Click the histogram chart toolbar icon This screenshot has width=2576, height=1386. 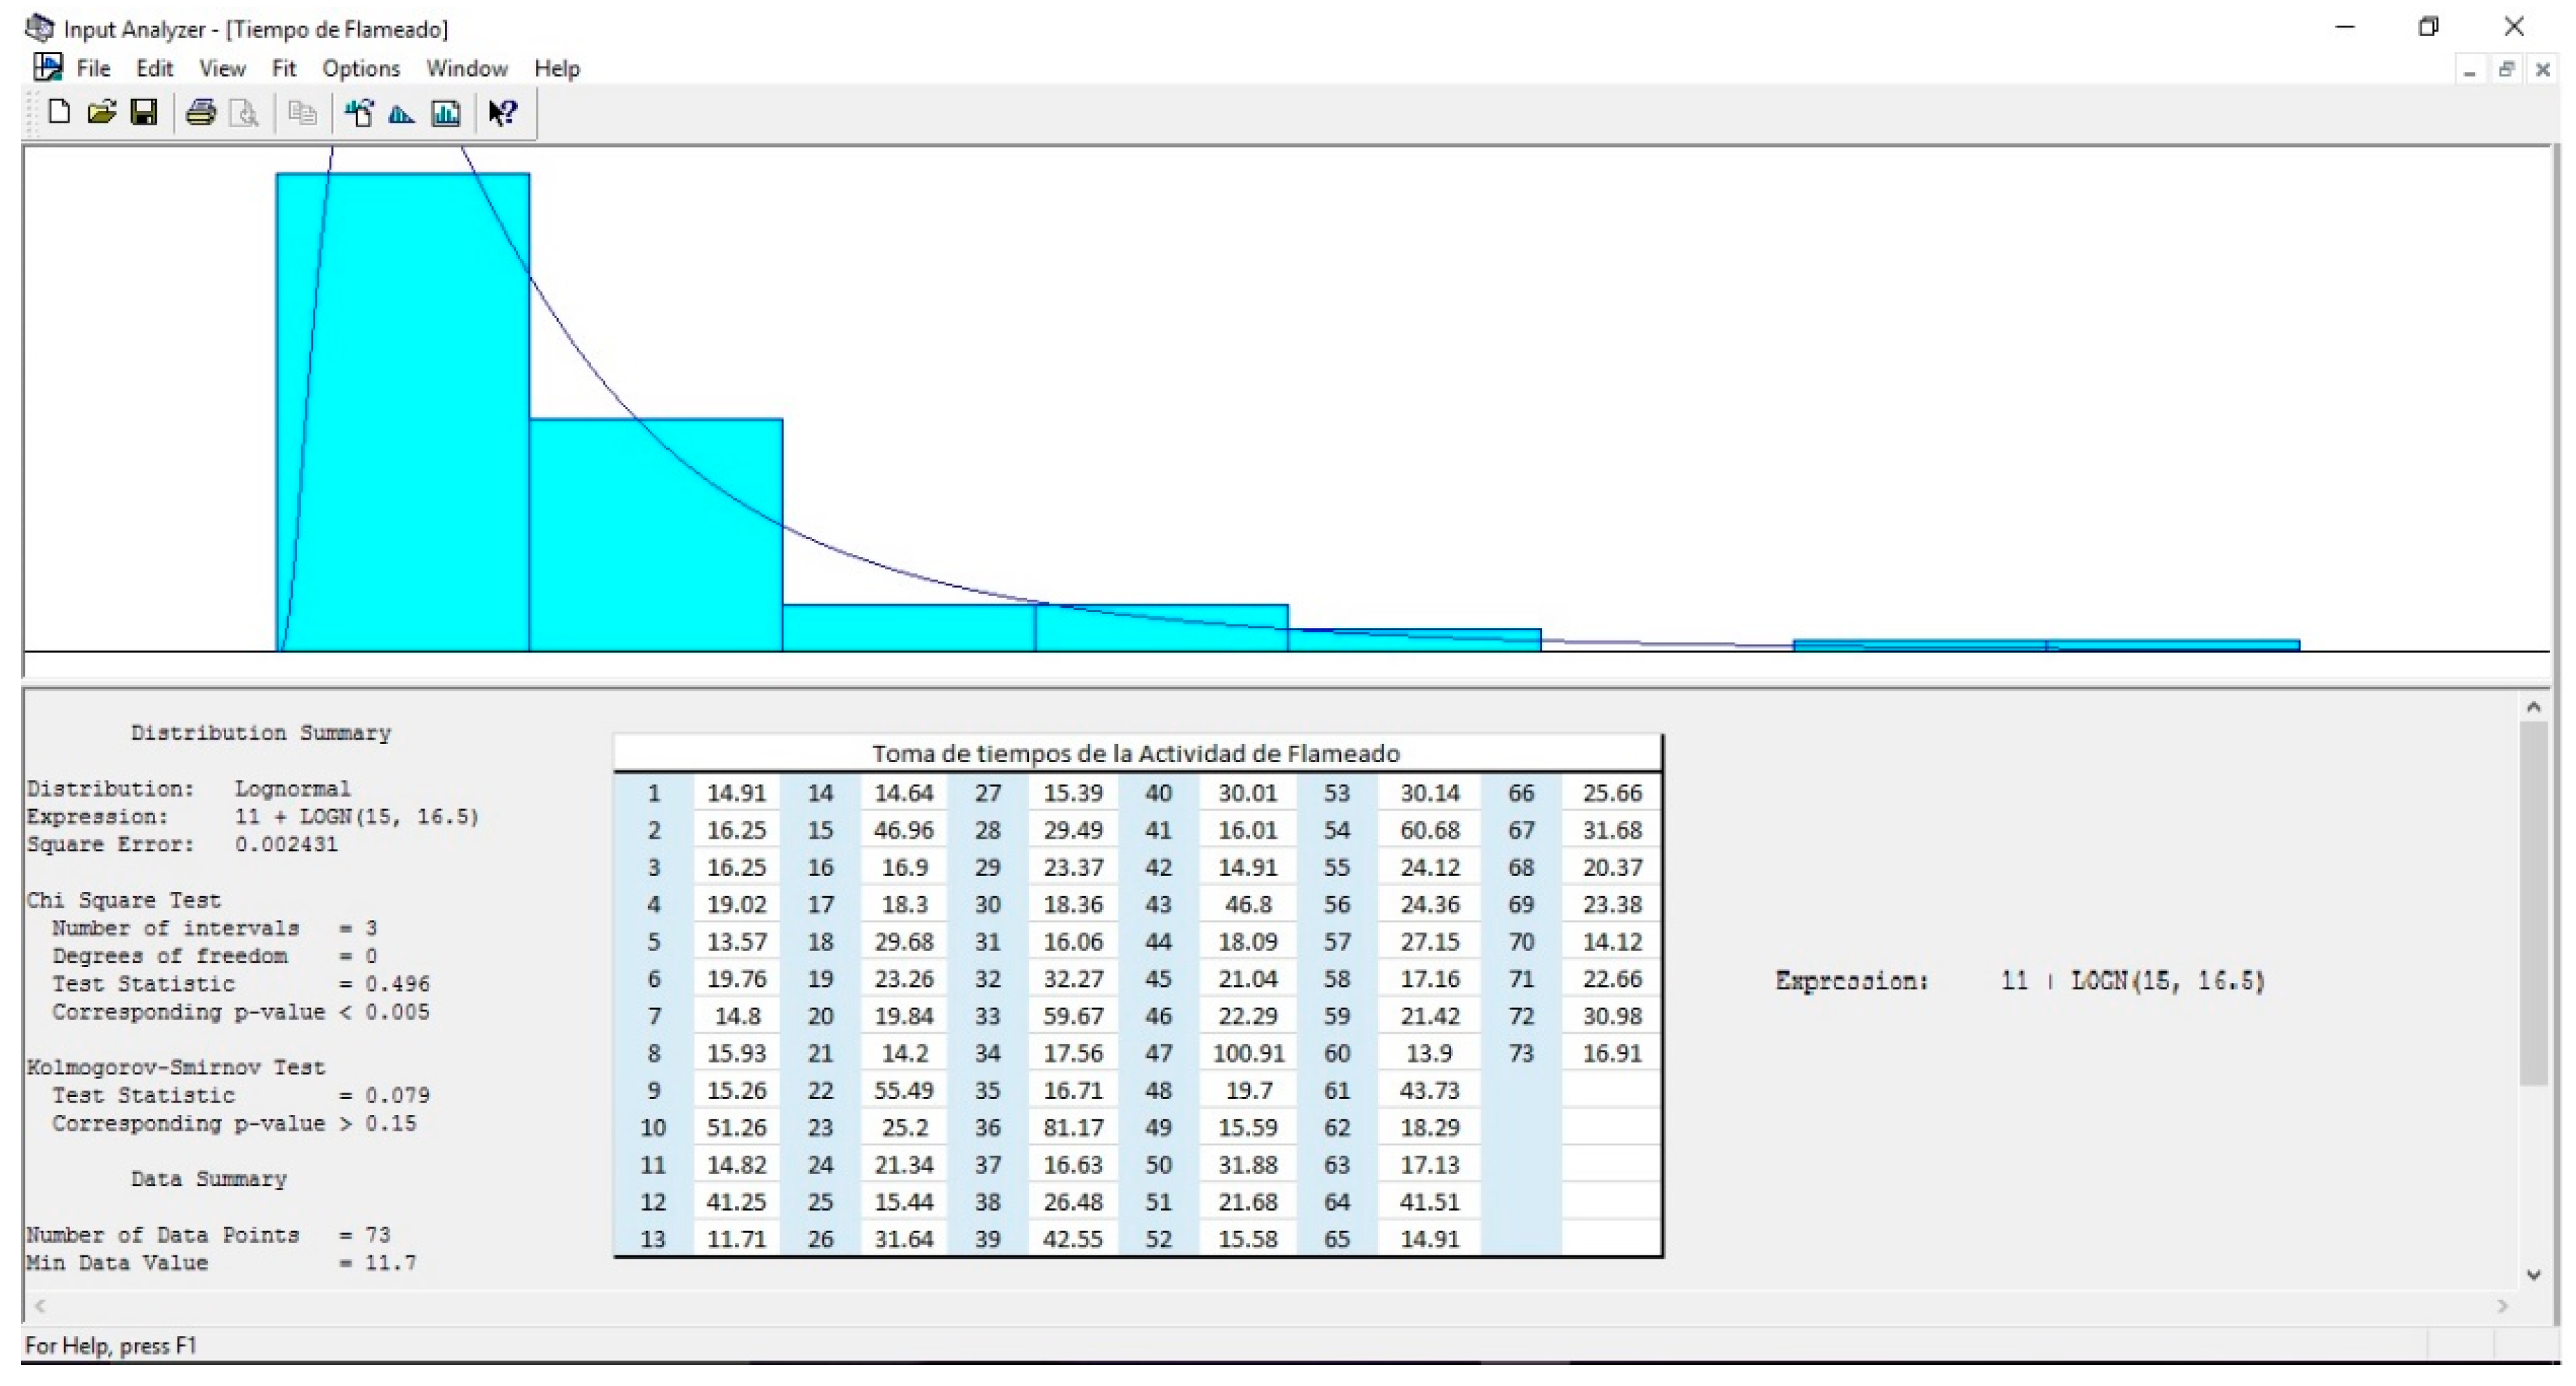click(446, 113)
